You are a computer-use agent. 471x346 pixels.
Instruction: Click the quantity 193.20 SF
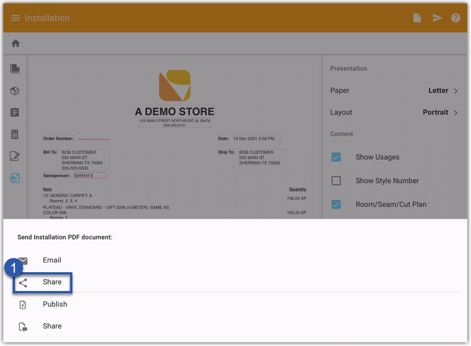click(297, 212)
